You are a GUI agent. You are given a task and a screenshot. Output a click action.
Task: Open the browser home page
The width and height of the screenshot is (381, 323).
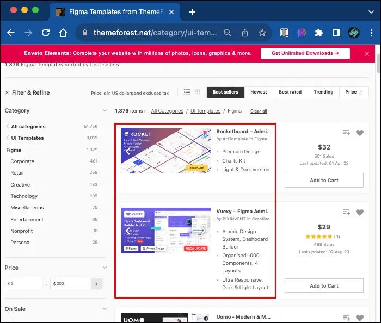pos(63,33)
